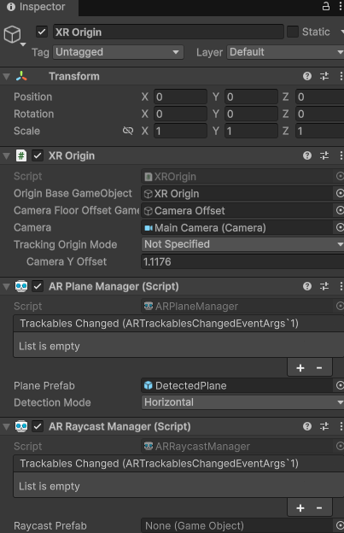
Task: Disable the AR Plane Manager component checkbox
Action: tap(38, 286)
